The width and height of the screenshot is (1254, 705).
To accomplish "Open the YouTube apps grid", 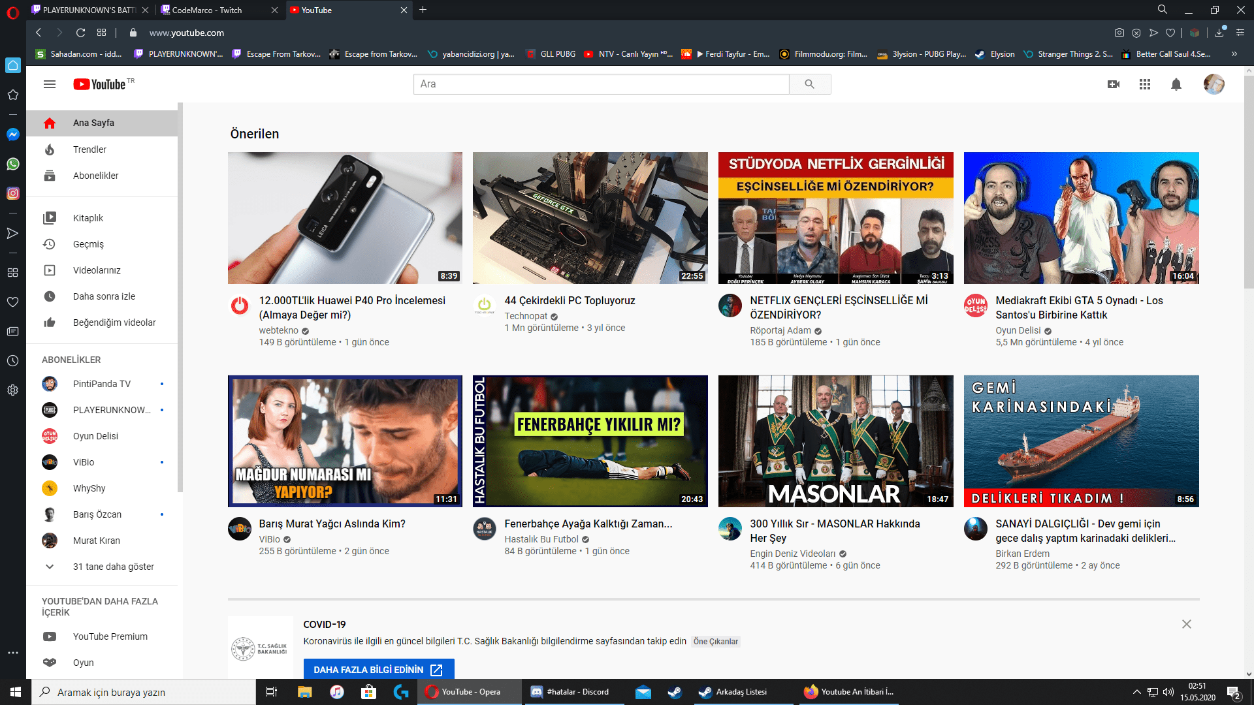I will pos(1145,84).
